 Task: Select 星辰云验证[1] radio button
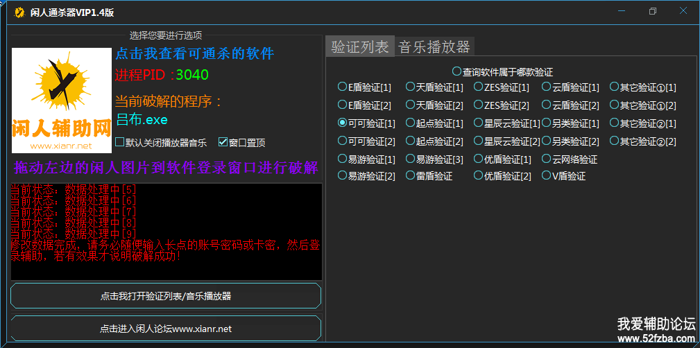coord(507,123)
